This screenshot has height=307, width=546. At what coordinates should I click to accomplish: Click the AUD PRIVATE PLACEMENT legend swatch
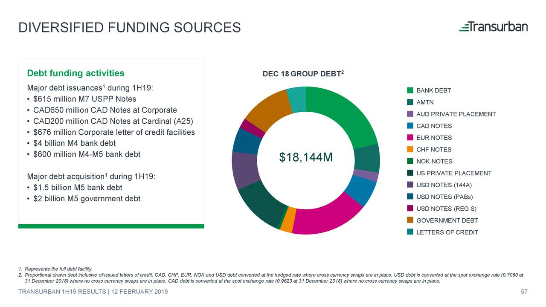[x=410, y=114]
